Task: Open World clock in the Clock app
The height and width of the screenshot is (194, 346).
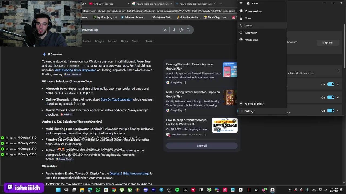Action: (x=262, y=40)
